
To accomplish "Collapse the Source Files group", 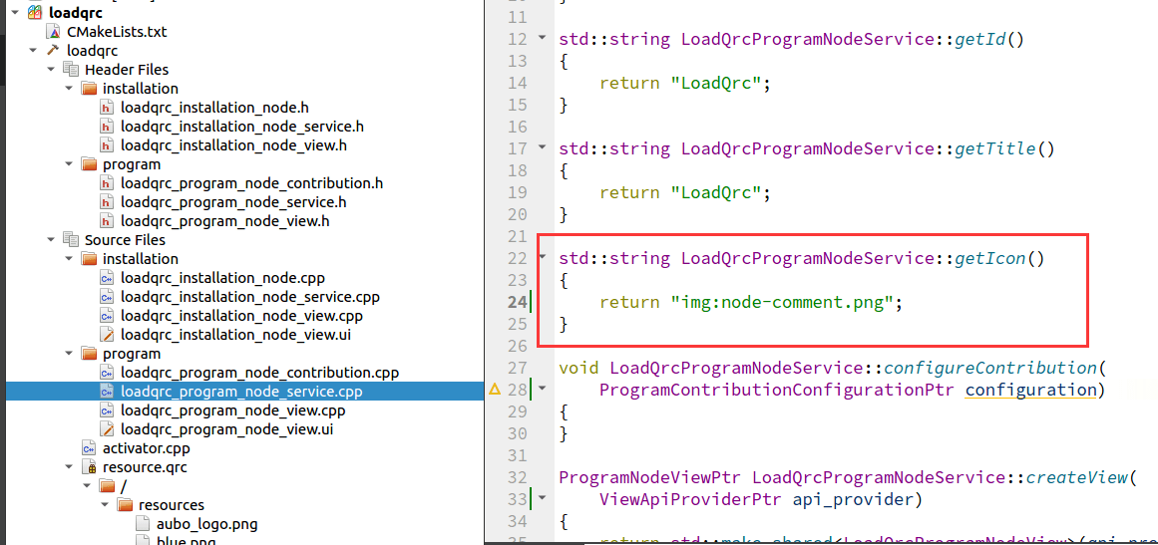I will pos(51,240).
